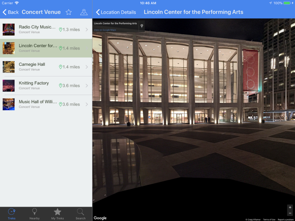295x221 pixels.
Task: Zoom out the street view with minus
Action: click(x=290, y=213)
